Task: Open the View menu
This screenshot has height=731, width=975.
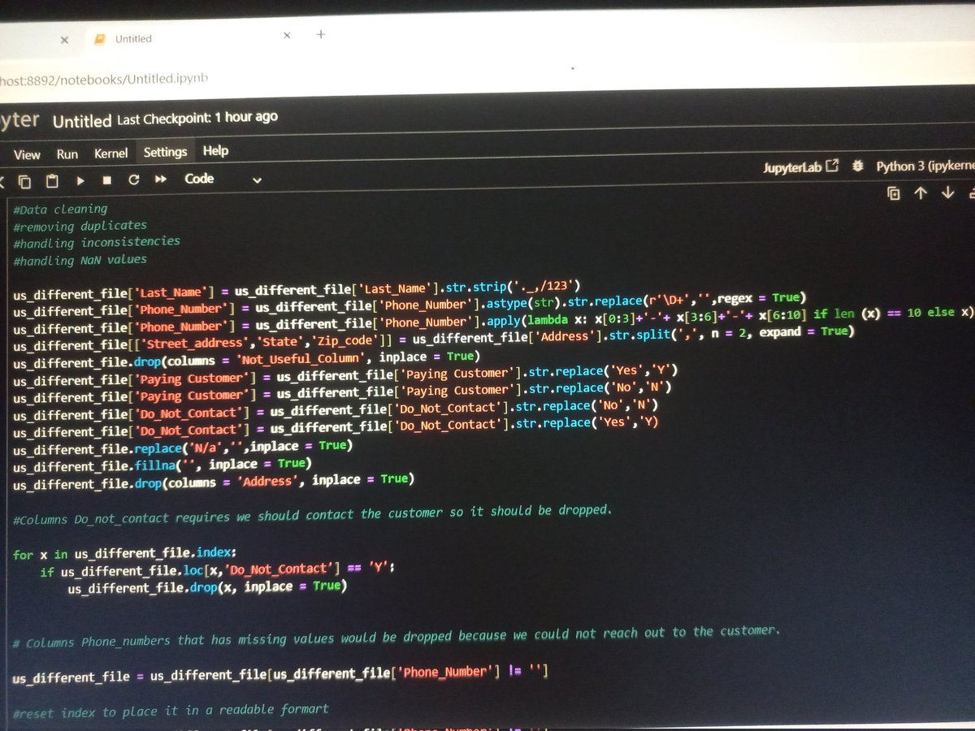Action: [27, 154]
